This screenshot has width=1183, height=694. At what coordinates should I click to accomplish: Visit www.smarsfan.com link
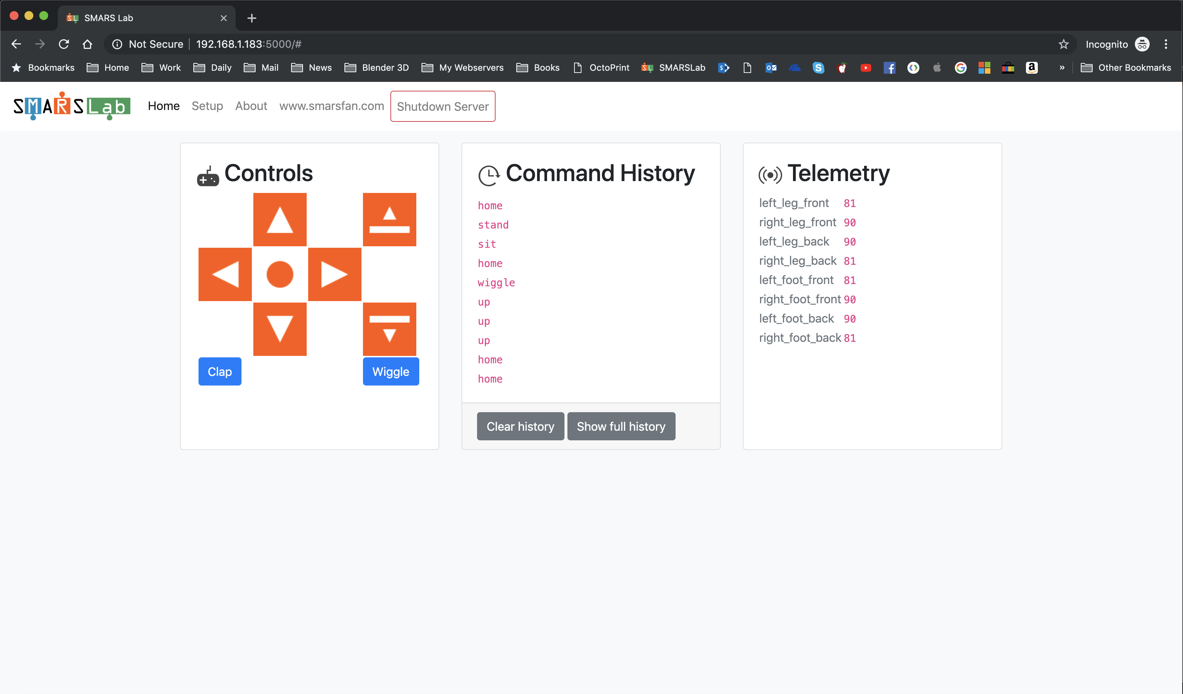331,106
